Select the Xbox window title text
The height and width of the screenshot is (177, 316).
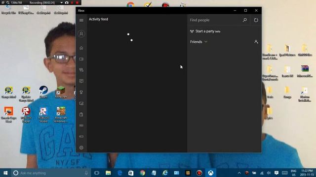81,11
